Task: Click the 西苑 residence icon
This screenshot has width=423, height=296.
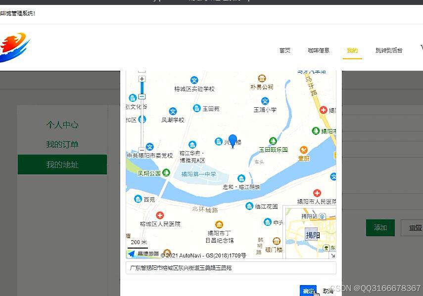Action: tap(138, 199)
